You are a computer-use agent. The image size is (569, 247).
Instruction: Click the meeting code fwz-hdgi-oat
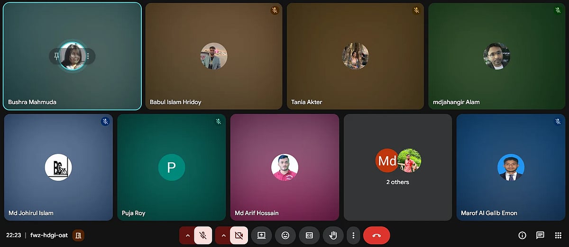49,235
